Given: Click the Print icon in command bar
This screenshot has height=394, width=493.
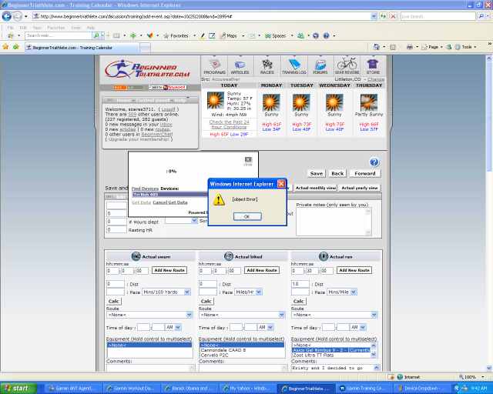Looking at the screenshot, I should tap(409, 47).
